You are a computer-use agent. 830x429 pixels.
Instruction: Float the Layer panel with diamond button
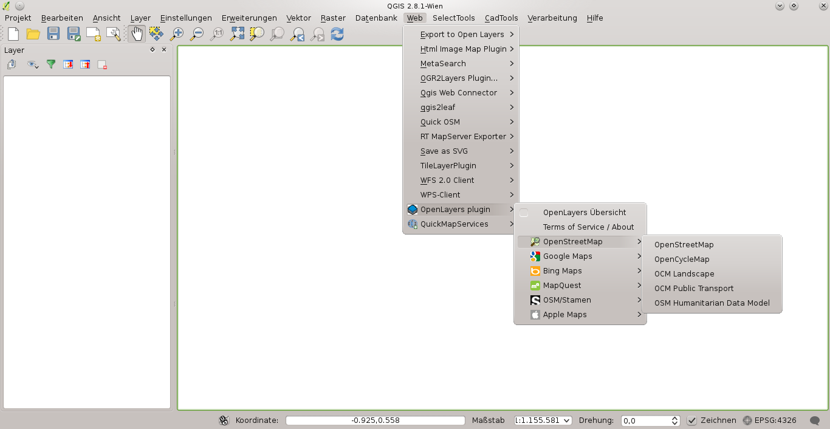click(153, 50)
